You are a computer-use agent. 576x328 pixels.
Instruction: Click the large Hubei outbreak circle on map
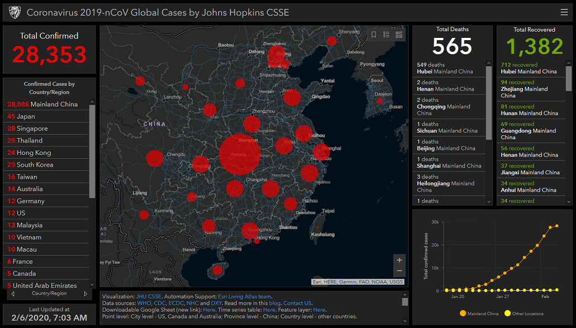[239, 154]
